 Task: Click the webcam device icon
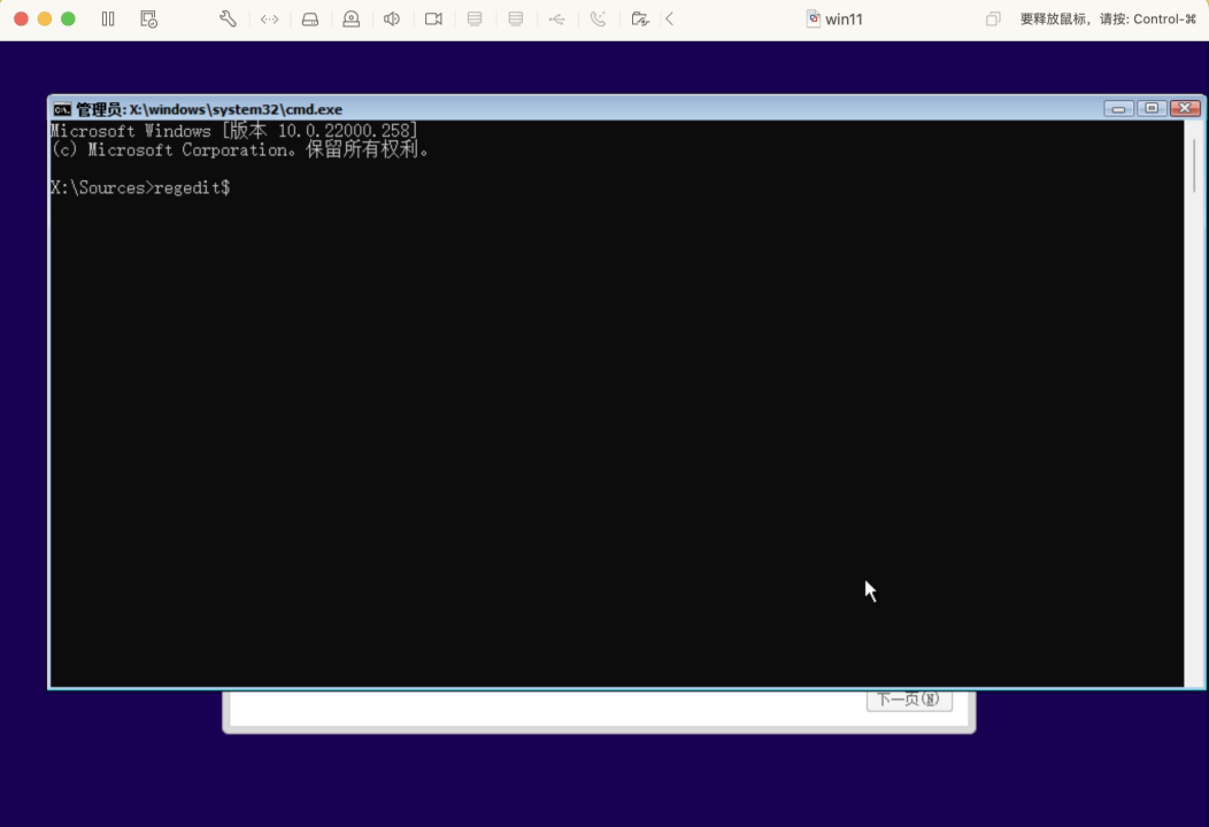tap(351, 19)
